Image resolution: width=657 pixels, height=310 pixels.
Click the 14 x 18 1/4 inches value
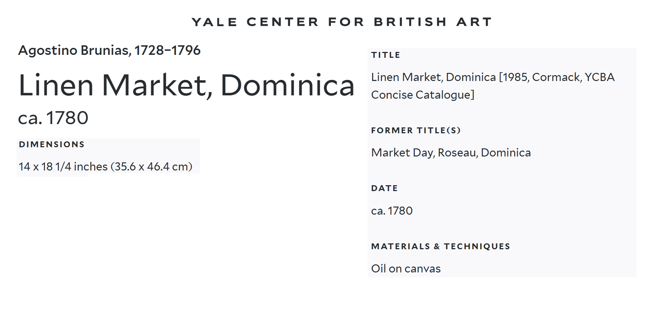[x=63, y=167]
